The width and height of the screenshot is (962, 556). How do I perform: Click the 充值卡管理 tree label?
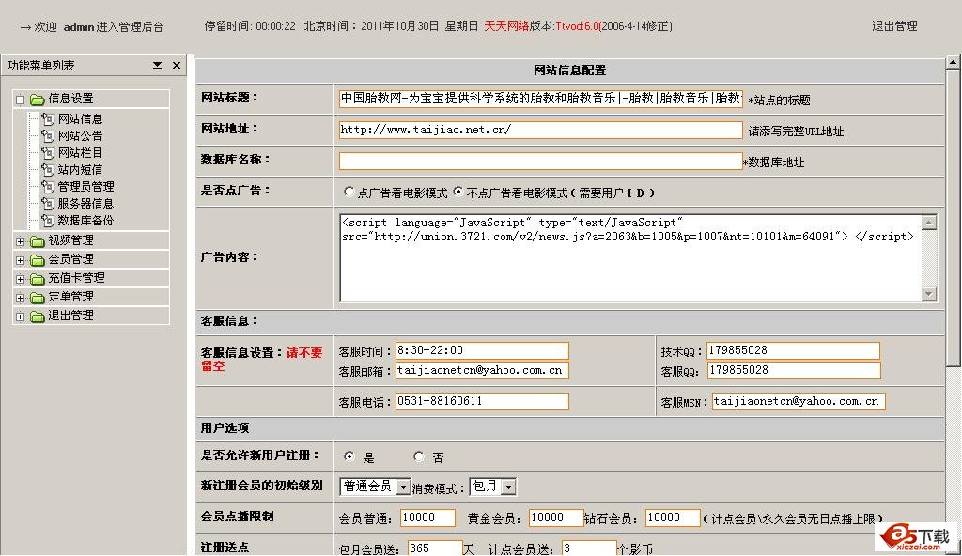[77, 278]
